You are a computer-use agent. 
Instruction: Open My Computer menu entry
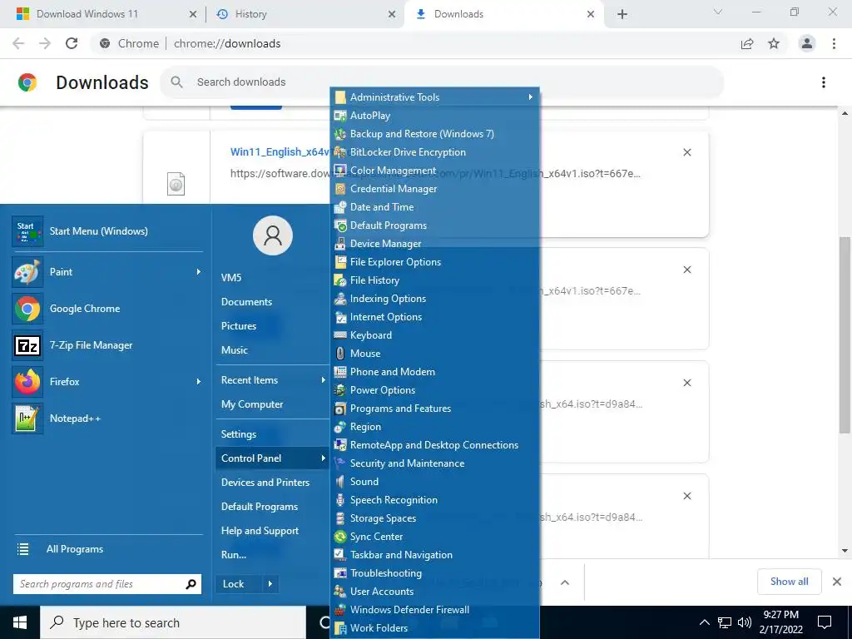tap(252, 405)
